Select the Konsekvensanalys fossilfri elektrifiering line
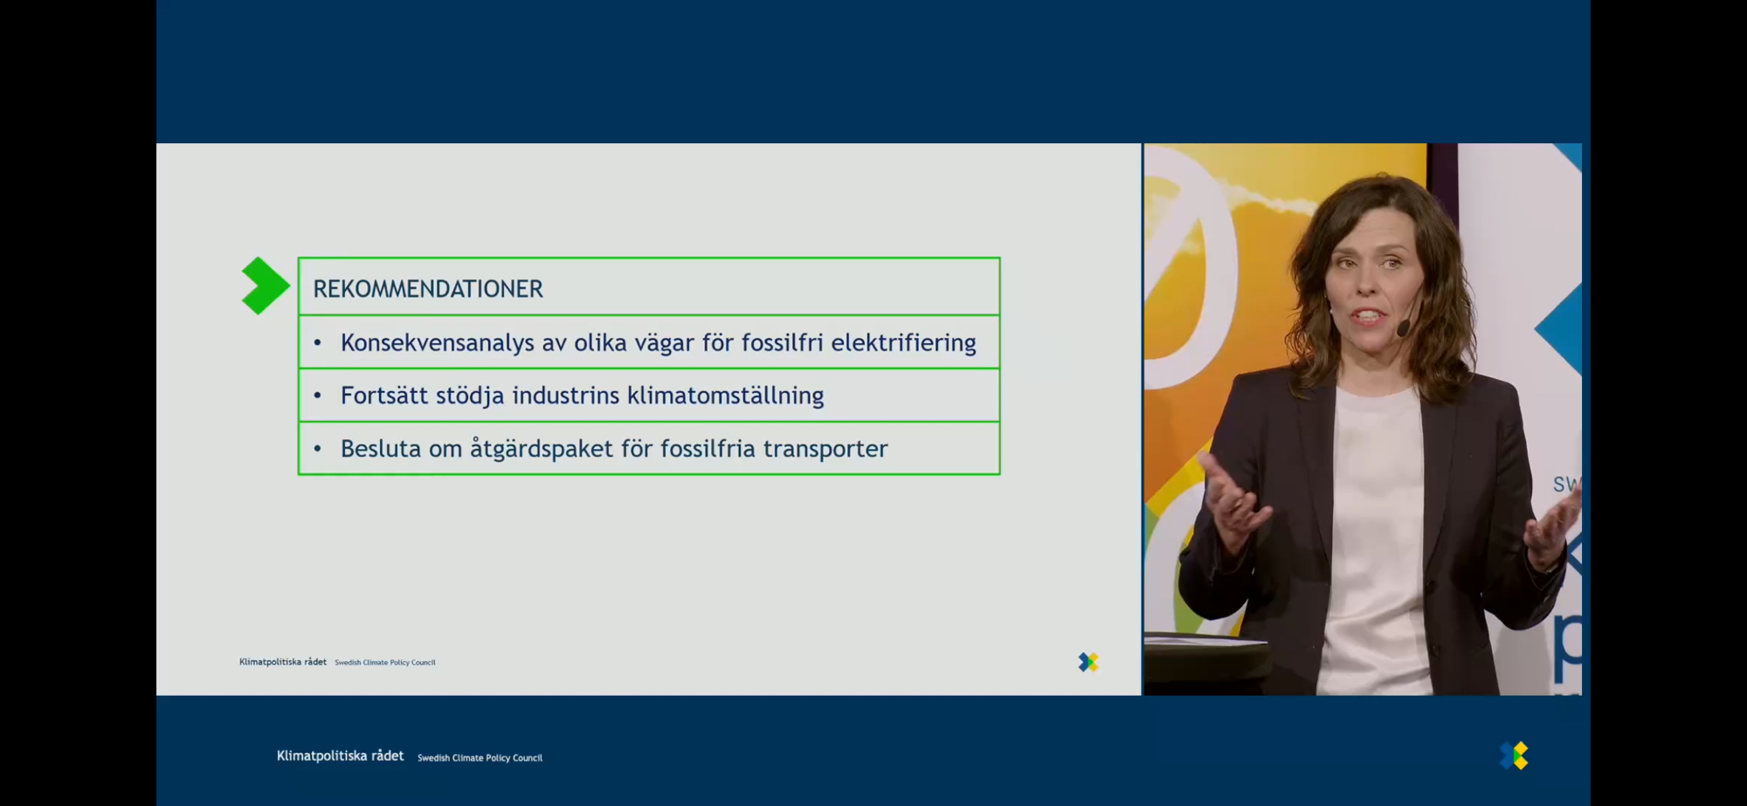Screen dimensions: 1747x806 click(658, 343)
